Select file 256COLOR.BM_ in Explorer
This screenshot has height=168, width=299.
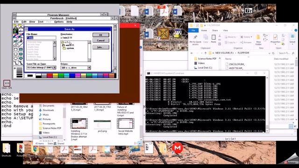click(235, 64)
